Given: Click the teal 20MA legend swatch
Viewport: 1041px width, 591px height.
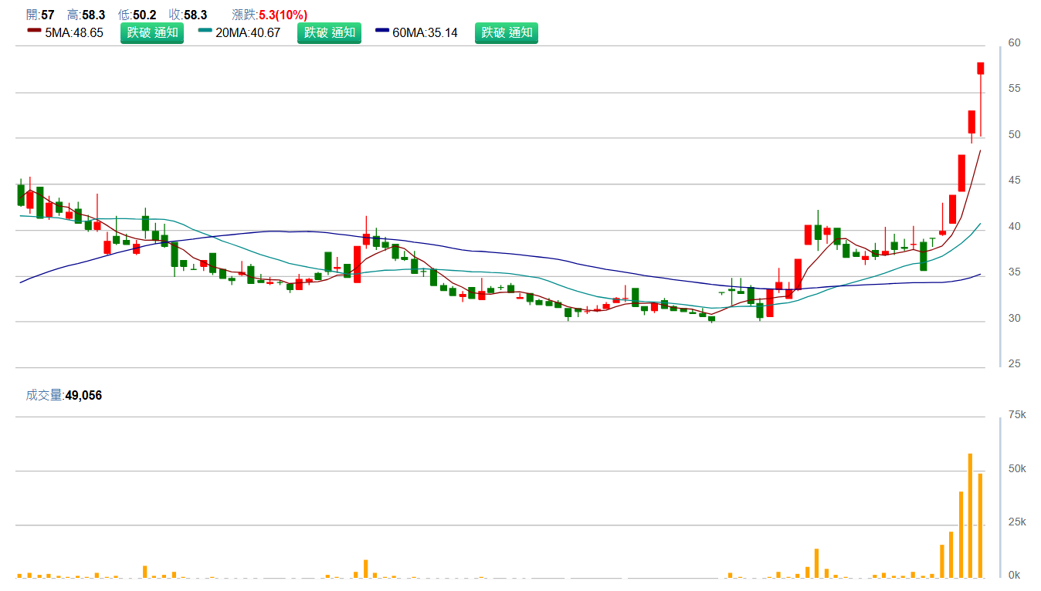Looking at the screenshot, I should (x=205, y=30).
